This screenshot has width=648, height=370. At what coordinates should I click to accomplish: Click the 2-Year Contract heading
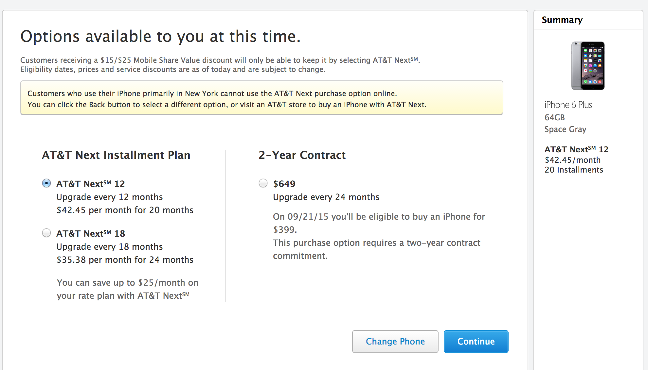(302, 155)
